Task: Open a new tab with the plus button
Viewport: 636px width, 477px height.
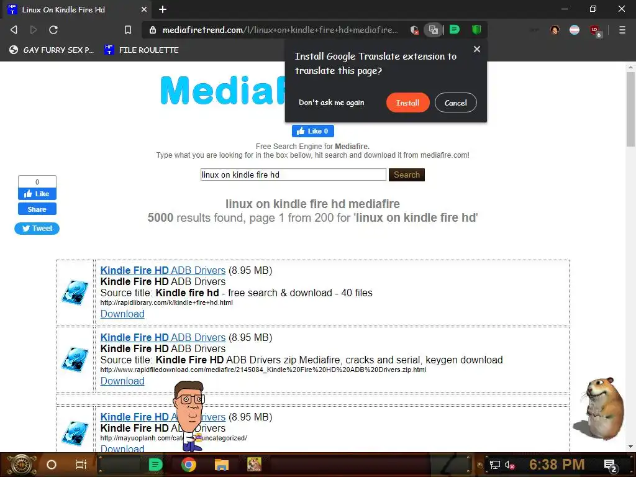Action: point(163,9)
